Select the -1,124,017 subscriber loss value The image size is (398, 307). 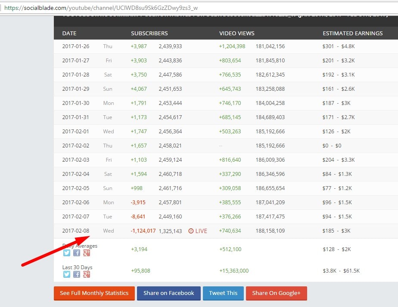point(143,231)
